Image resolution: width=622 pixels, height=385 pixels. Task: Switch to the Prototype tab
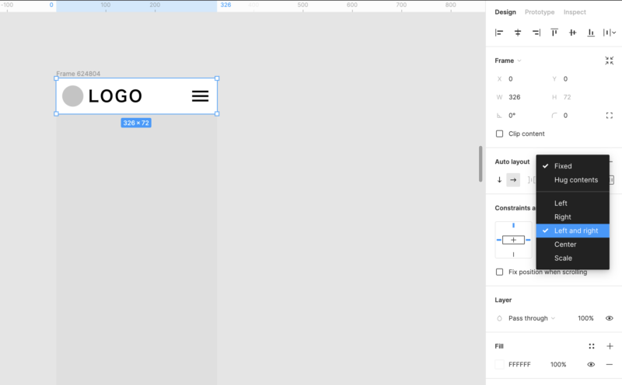click(x=540, y=12)
